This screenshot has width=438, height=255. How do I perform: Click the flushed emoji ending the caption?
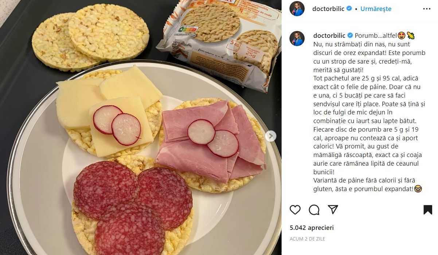(x=418, y=189)
